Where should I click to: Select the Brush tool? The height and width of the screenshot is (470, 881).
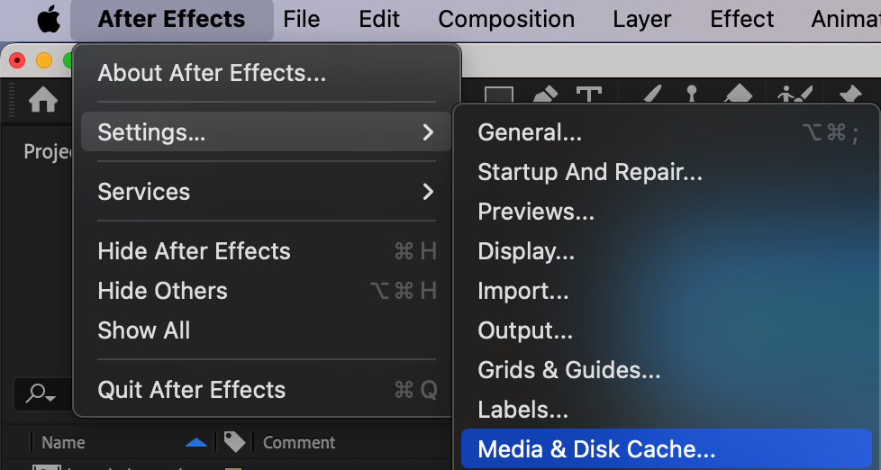[652, 96]
